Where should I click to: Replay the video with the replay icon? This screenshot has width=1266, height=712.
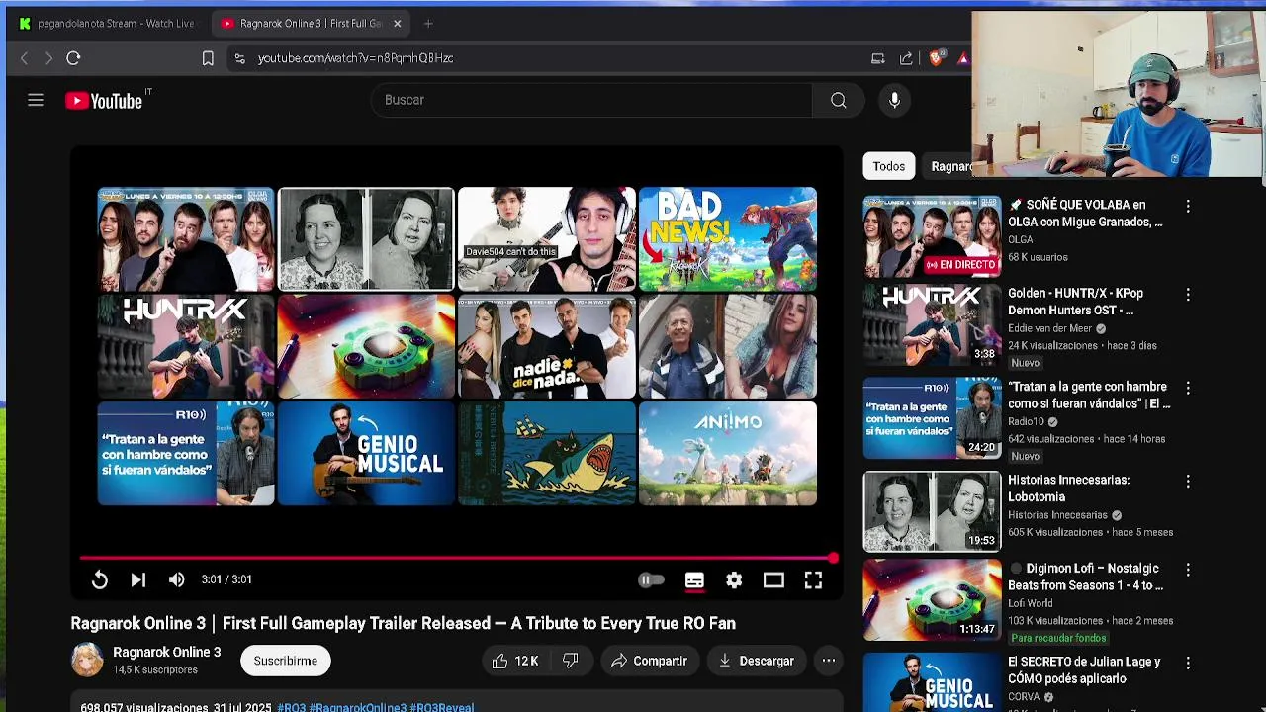pyautogui.click(x=100, y=580)
